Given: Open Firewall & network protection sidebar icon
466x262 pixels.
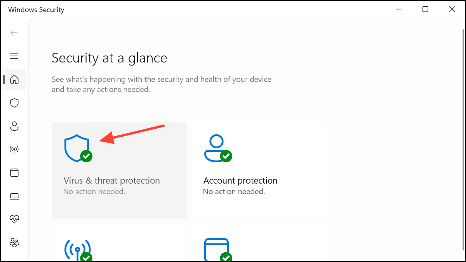Looking at the screenshot, I should pos(14,149).
